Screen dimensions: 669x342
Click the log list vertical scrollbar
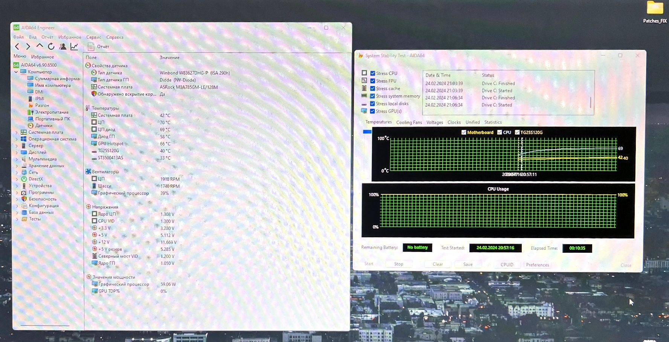pyautogui.click(x=590, y=102)
